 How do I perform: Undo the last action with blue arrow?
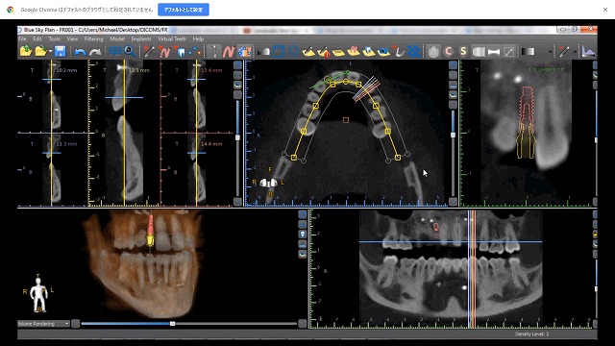80,51
